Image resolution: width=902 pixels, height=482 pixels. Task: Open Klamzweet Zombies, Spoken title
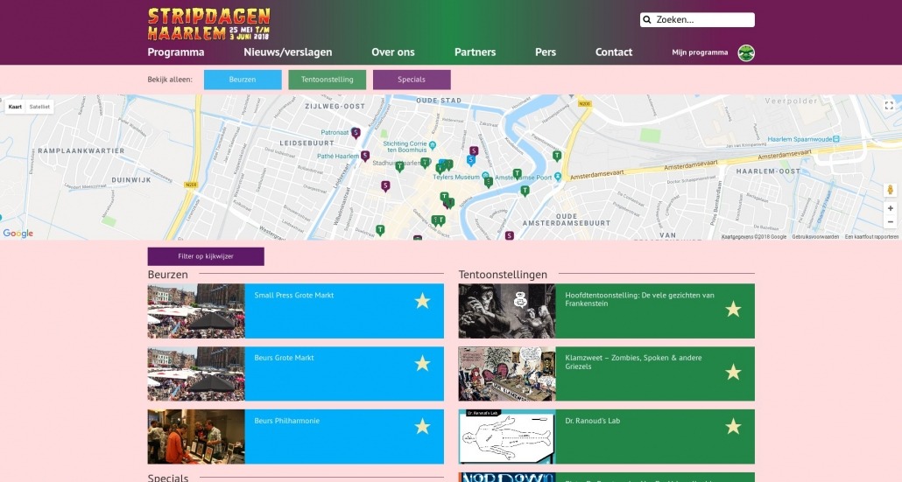point(633,362)
